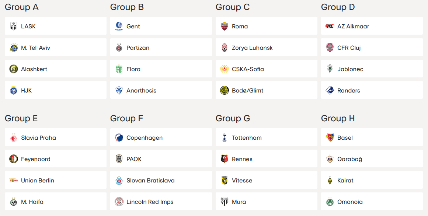This screenshot has height=216, width=428.
Task: Click the Bodø/Glimt yellow crest
Action: pos(225,90)
